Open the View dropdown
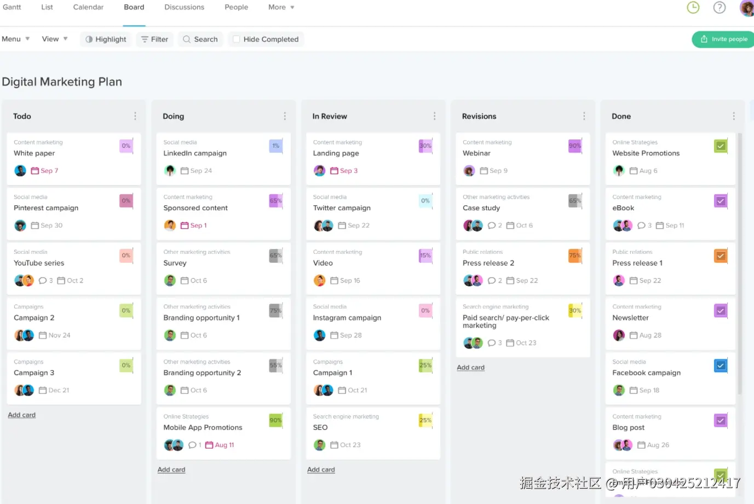This screenshot has height=504, width=754. (55, 39)
